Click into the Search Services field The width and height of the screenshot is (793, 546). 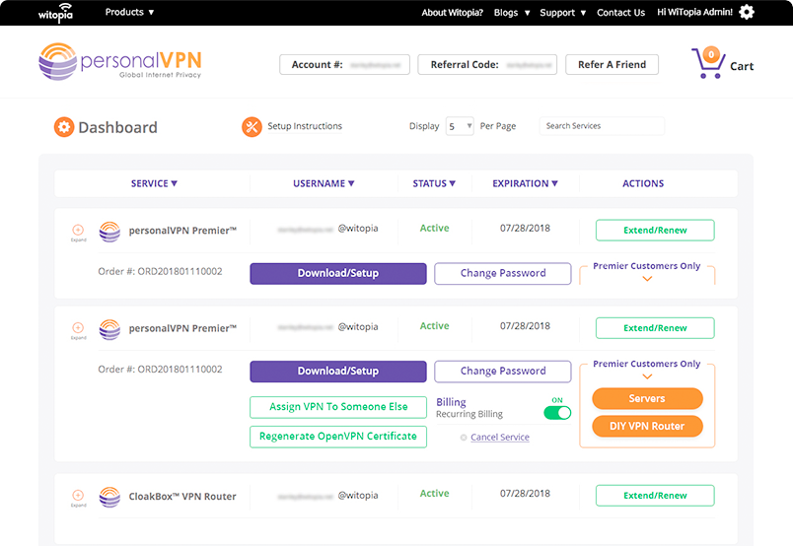(x=602, y=126)
